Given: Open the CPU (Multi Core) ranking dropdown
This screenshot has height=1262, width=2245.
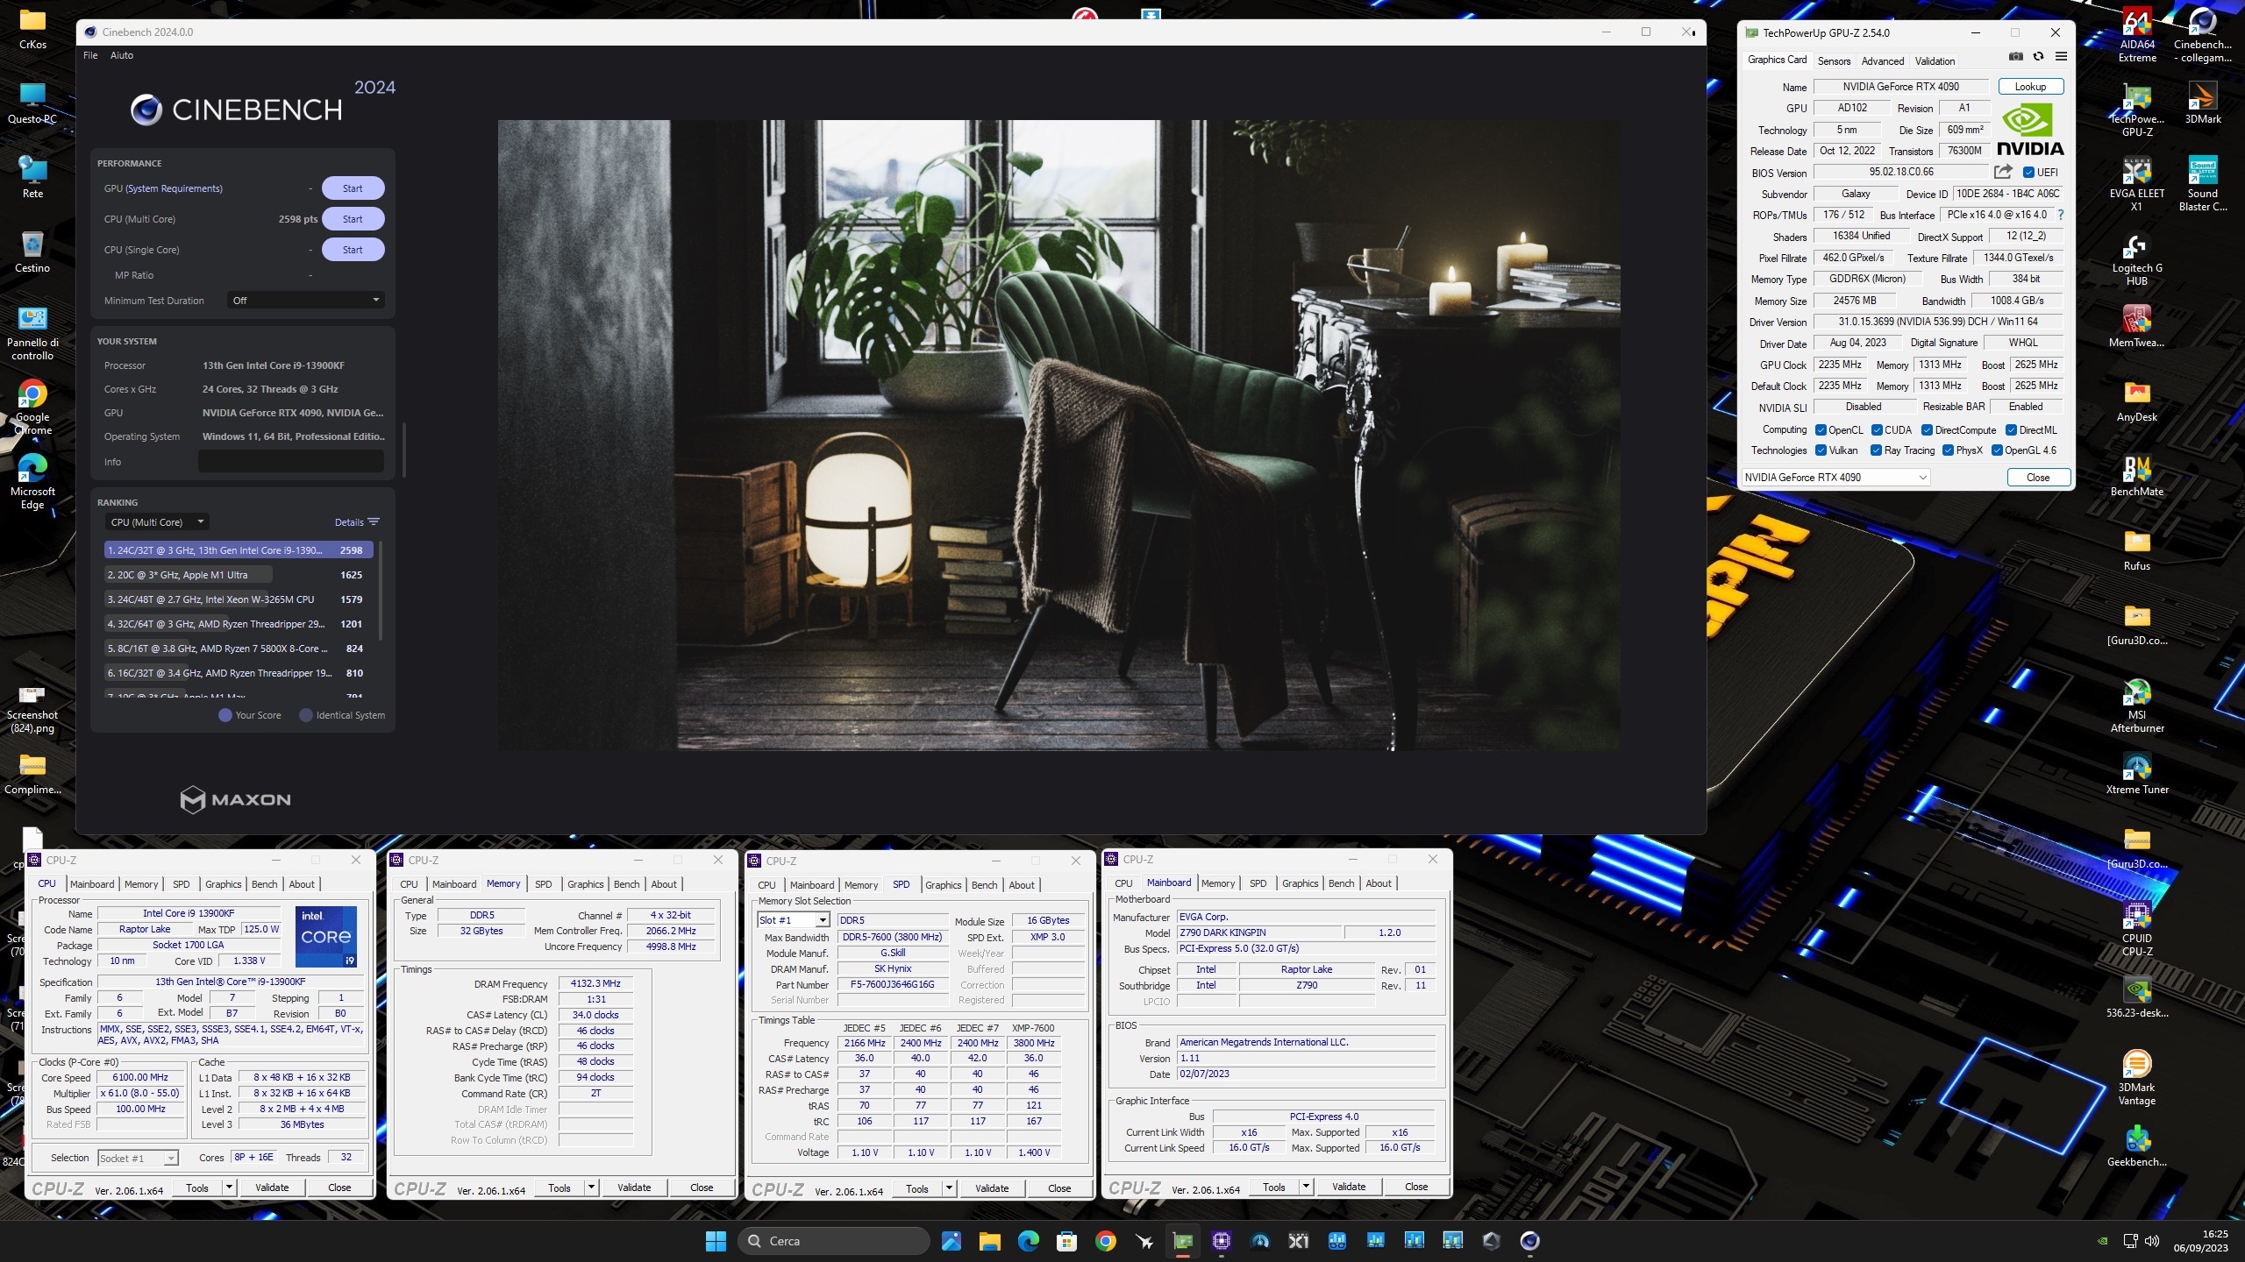Looking at the screenshot, I should point(156,522).
